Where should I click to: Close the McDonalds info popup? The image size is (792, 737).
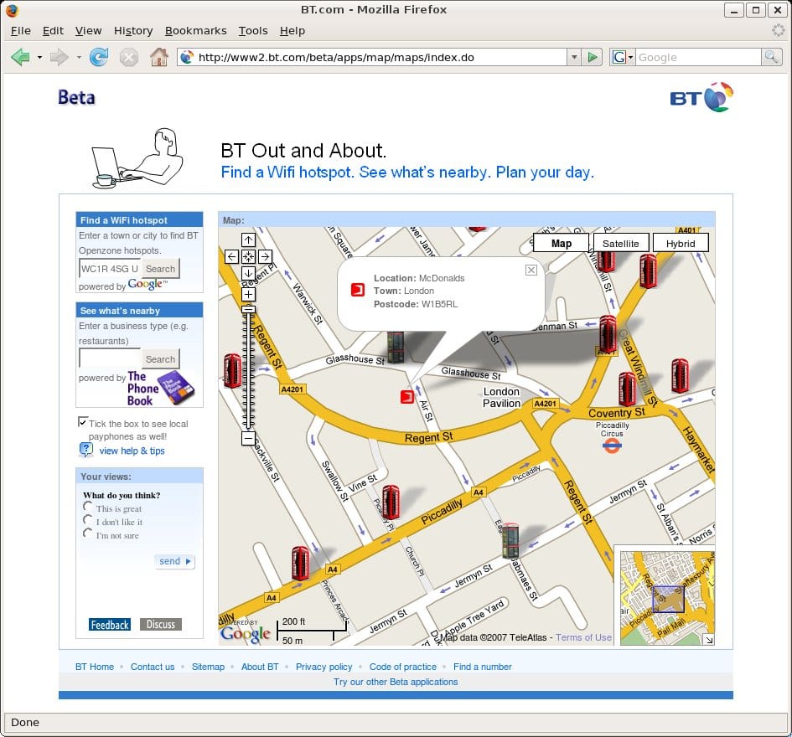click(x=531, y=270)
